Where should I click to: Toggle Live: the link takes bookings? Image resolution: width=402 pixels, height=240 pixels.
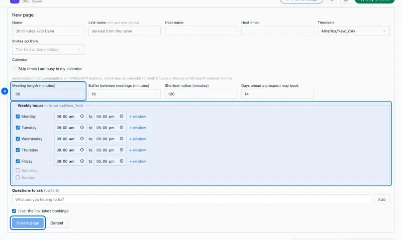pos(14,211)
